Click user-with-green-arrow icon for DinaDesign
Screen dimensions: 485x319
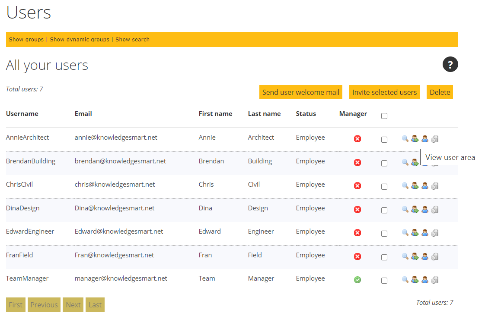pyautogui.click(x=415, y=210)
